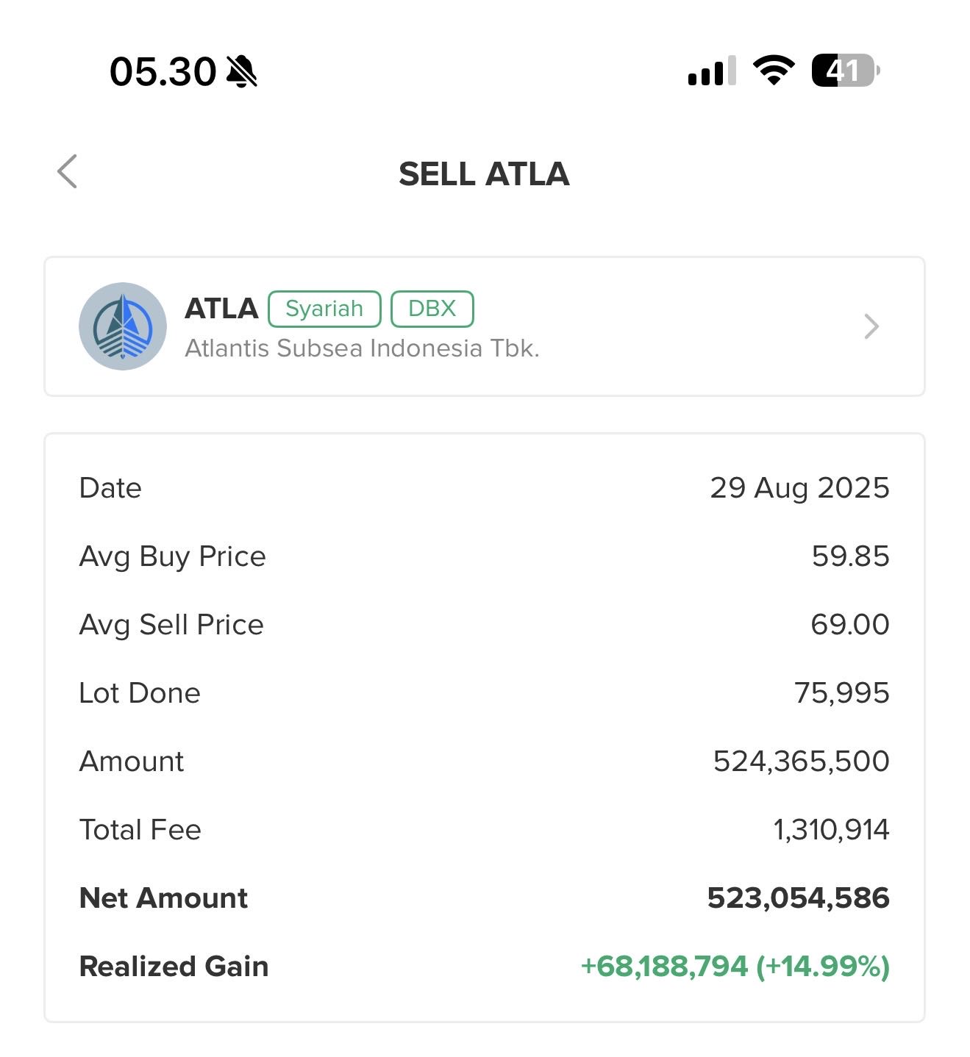This screenshot has height=1057, width=970.
Task: Select the Lot Done value 75,995
Action: click(842, 693)
